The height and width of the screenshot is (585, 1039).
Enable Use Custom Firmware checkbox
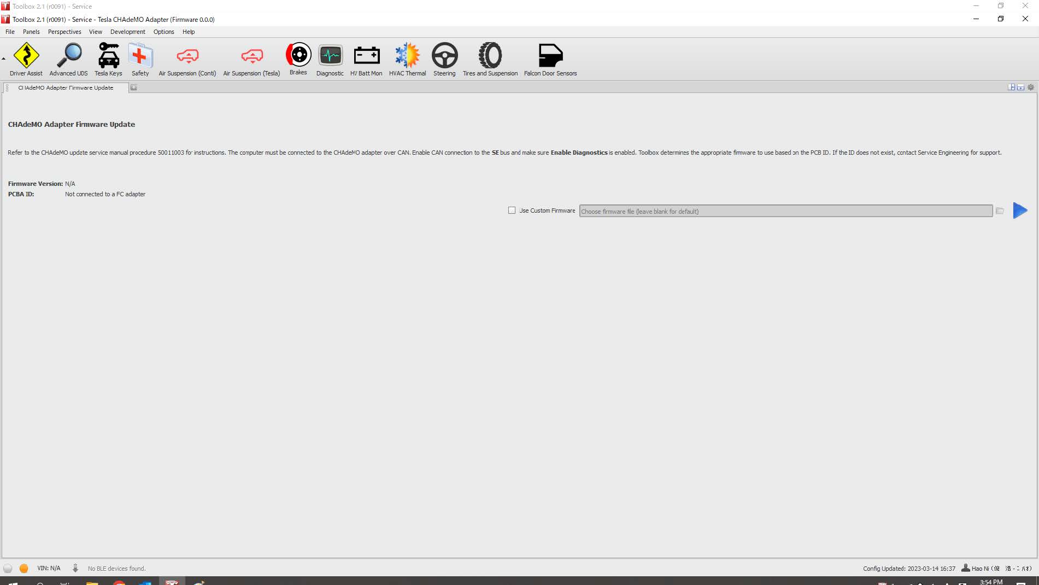(512, 210)
